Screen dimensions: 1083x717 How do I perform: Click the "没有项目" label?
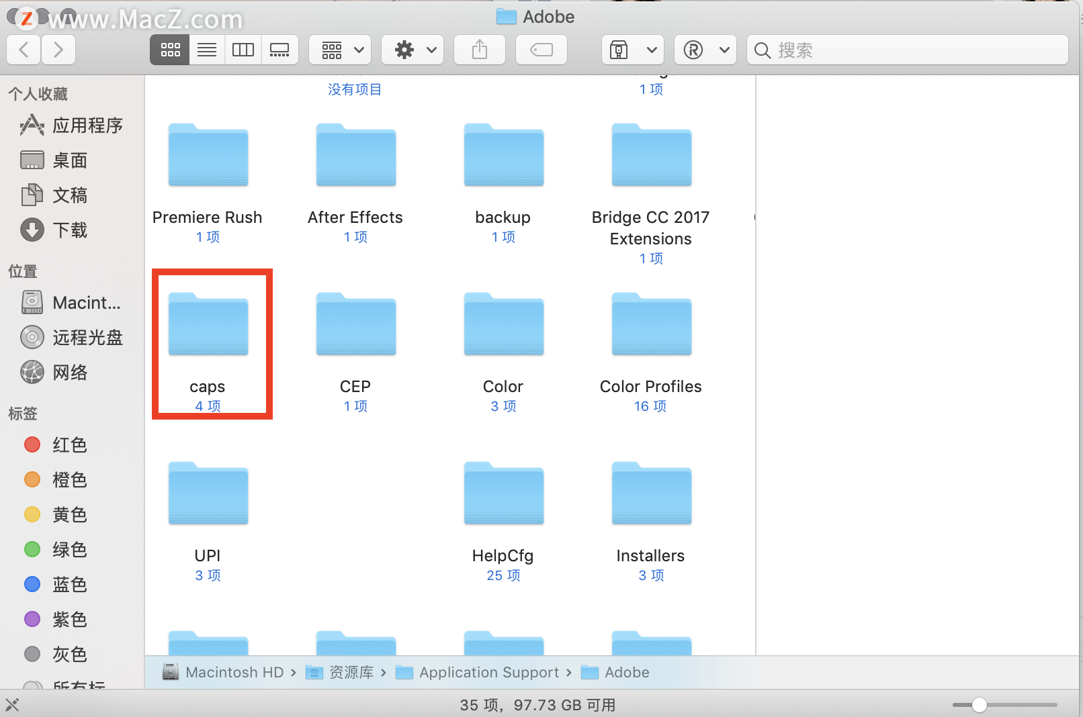[x=355, y=89]
